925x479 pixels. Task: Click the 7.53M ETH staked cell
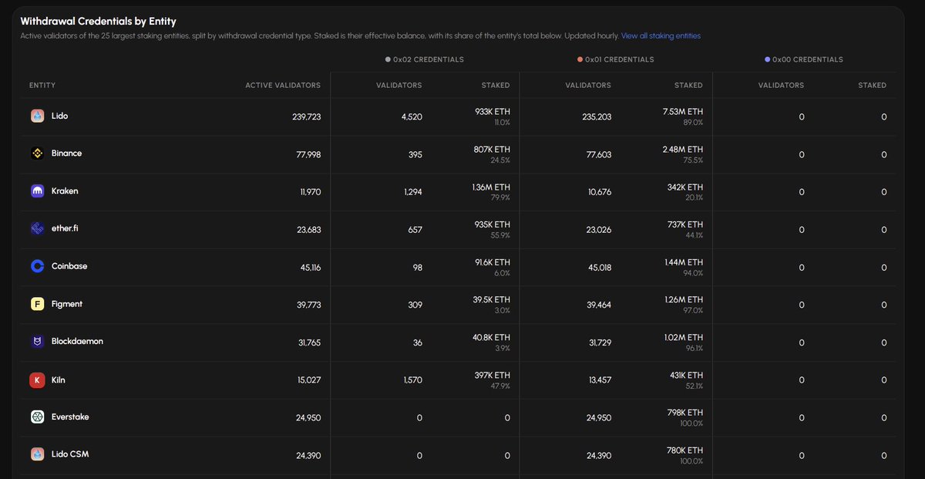pos(683,112)
